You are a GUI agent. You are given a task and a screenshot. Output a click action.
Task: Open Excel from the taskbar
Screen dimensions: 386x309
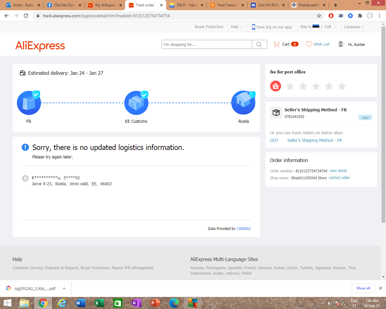click(x=99, y=303)
